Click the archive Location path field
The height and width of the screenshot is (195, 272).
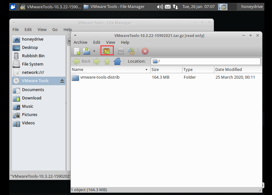[206, 61]
